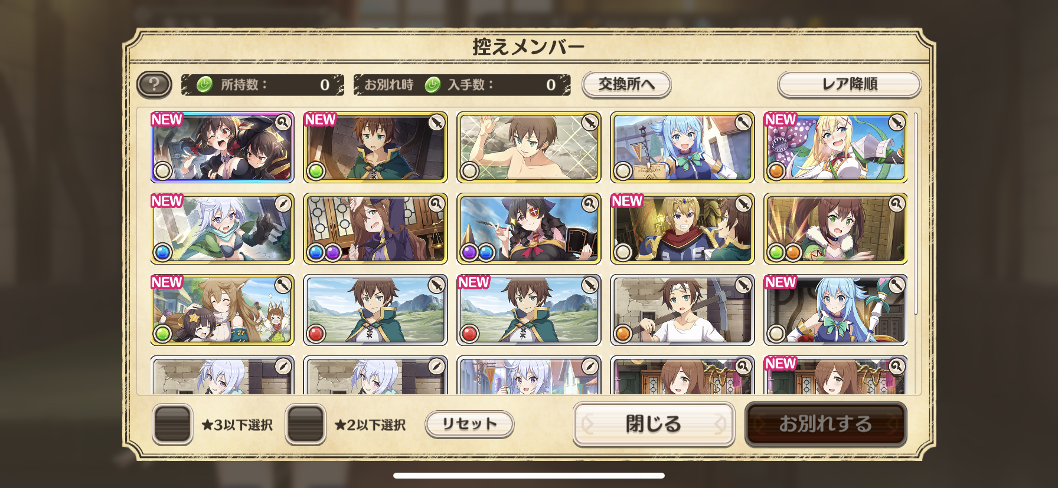Enable the ★3以下選択 checkbox
The image size is (1058, 488).
tap(172, 424)
